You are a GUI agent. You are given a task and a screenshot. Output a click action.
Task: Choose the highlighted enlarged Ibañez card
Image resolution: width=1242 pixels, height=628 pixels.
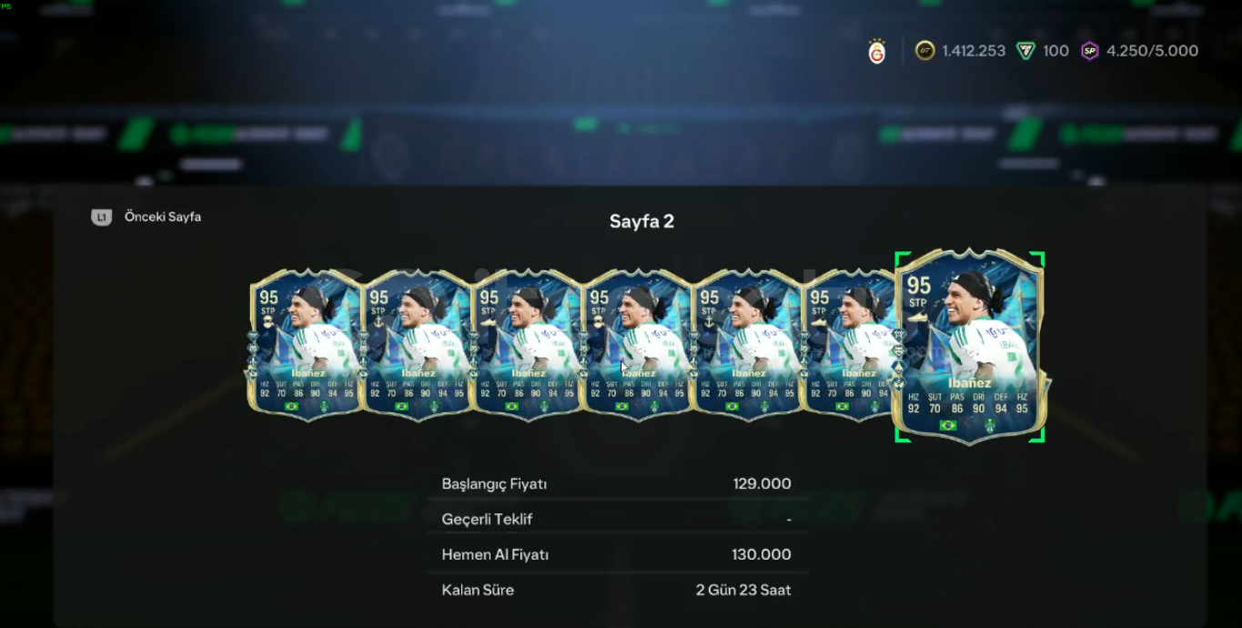[970, 346]
